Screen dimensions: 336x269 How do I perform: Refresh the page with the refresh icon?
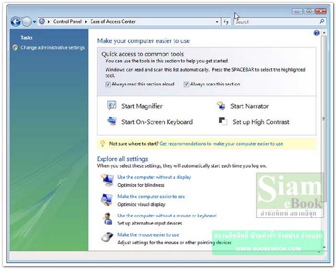(x=226, y=22)
